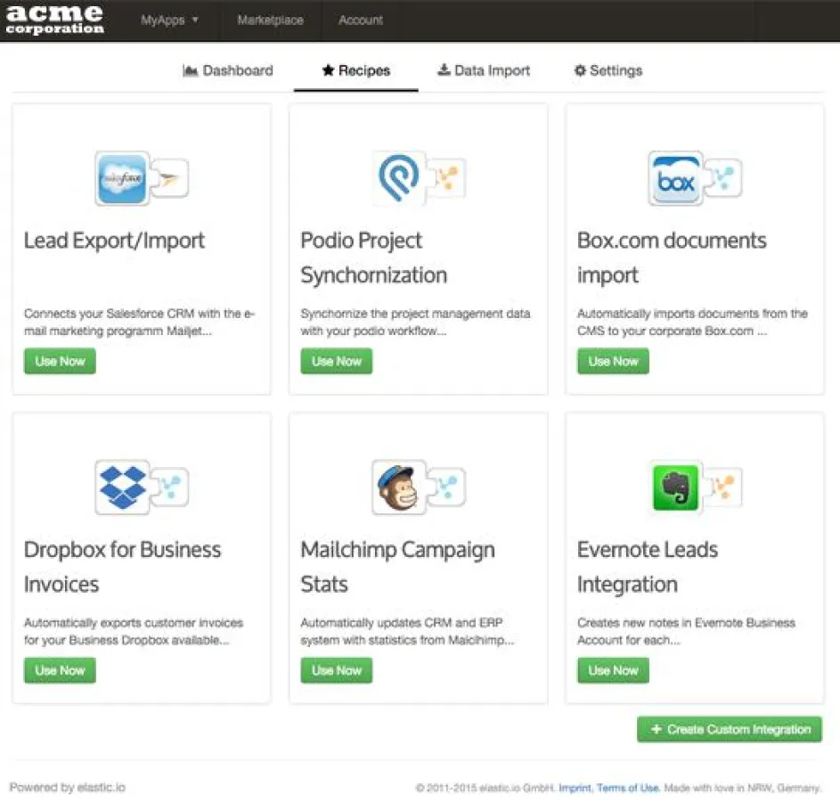
Task: Open the Data Import tab
Action: pyautogui.click(x=484, y=70)
